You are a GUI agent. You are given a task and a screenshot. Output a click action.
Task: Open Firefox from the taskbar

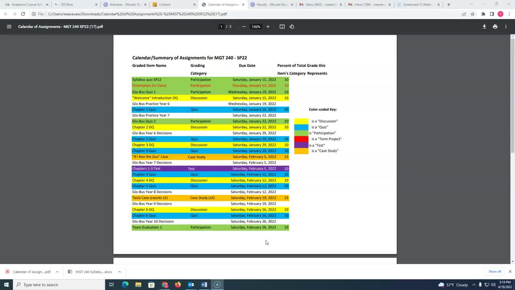[178, 285]
